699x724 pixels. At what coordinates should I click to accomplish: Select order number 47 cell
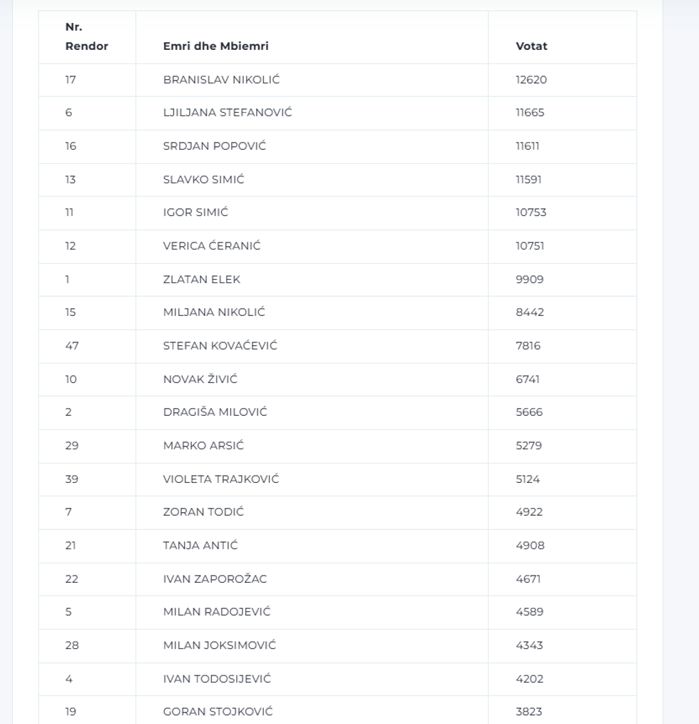72,345
